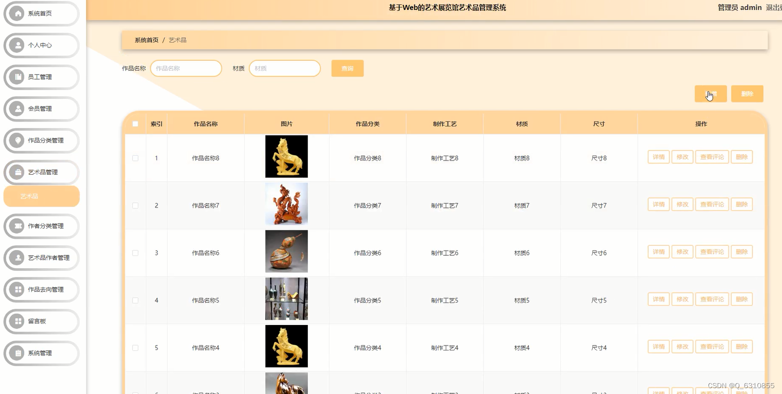The width and height of the screenshot is (782, 394).
Task: Expand 系统管理 menu
Action: click(42, 353)
